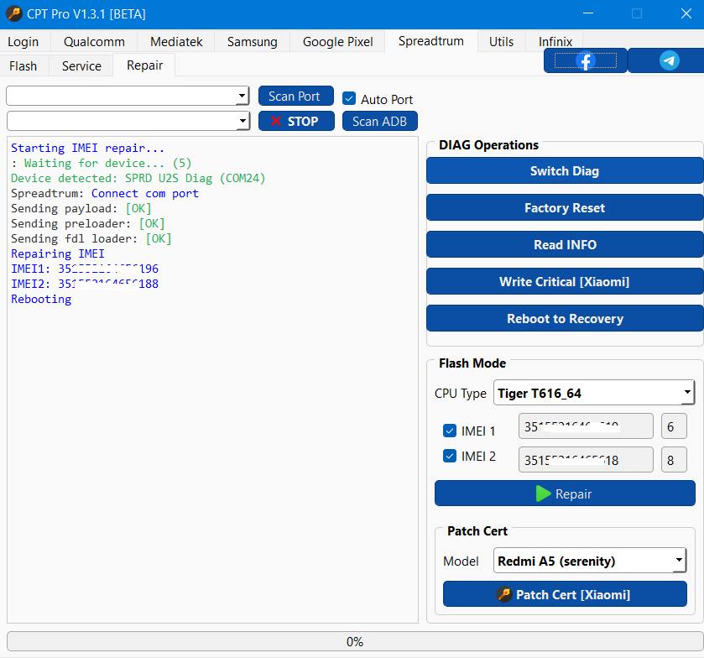Viewport: 704px width, 658px height.
Task: Click the Reboot to Recovery button
Action: pos(565,318)
